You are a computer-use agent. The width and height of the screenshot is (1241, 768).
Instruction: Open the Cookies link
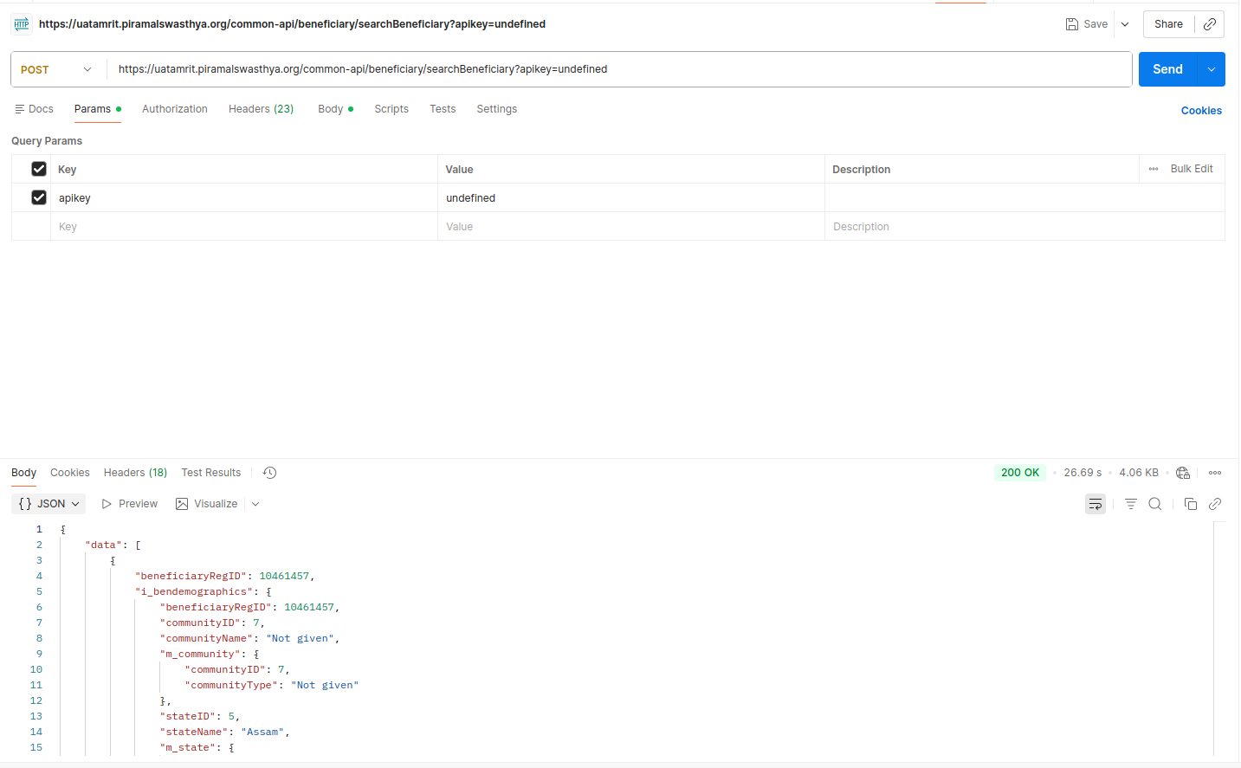point(1201,111)
